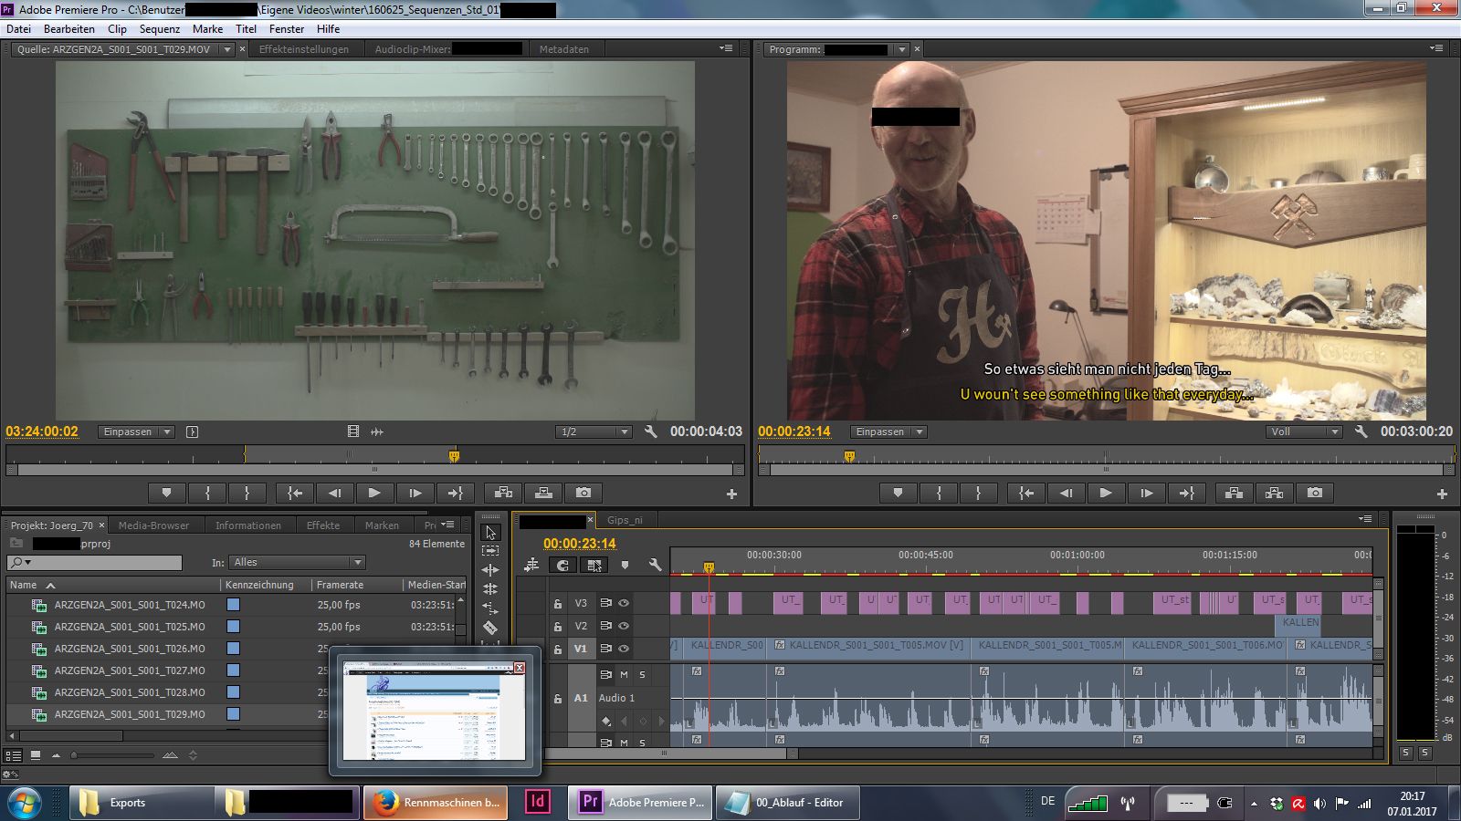Screen dimensions: 1461x821
Task: Click Lift button in Program monitor
Action: click(x=1234, y=493)
